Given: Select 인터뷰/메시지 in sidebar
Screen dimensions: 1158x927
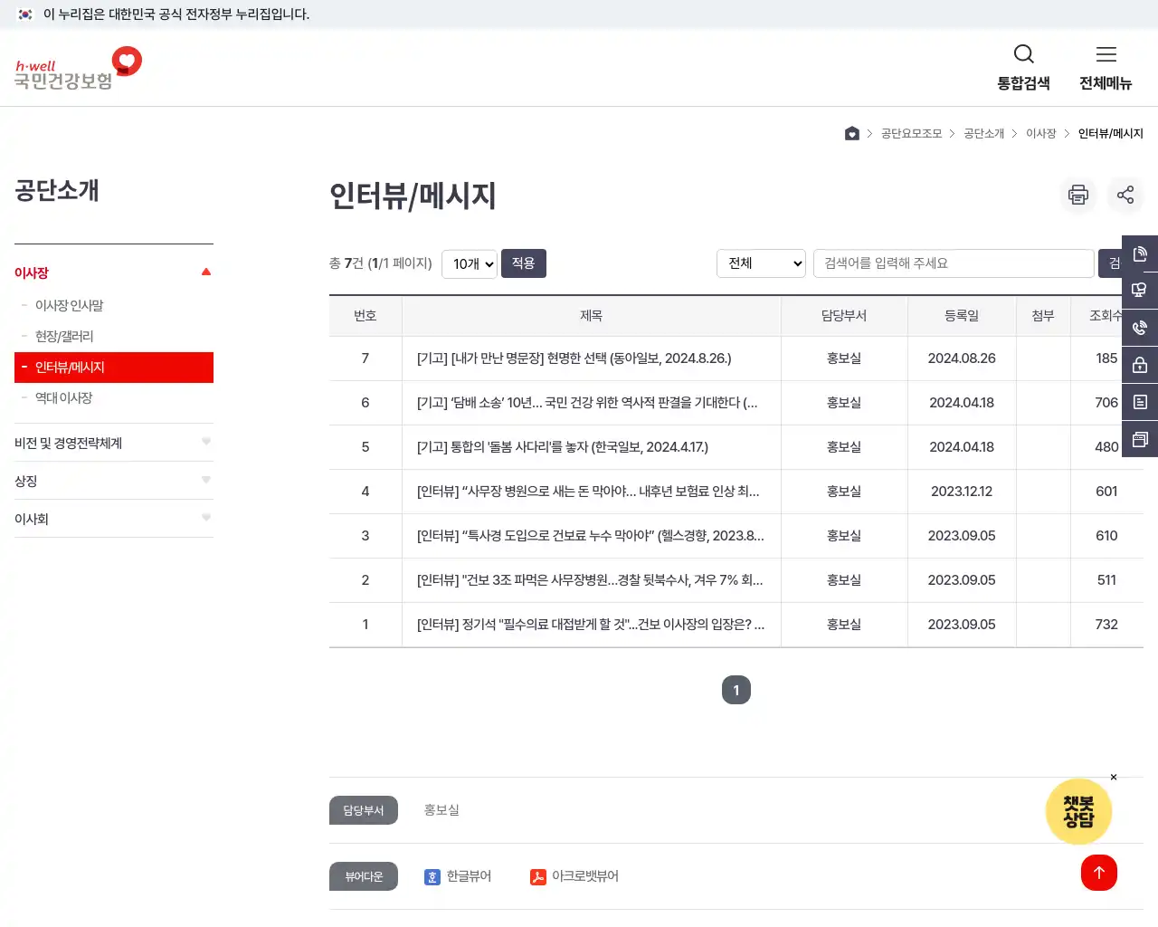Looking at the screenshot, I should coord(114,368).
